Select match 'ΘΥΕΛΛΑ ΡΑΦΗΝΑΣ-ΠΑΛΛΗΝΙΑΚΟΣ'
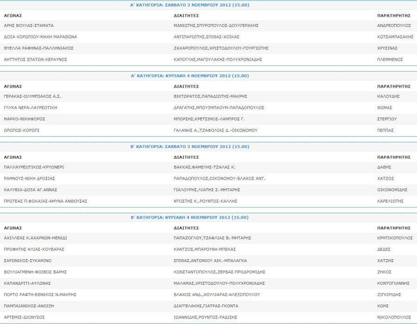Screen dimensions: 417x324 point(38,48)
